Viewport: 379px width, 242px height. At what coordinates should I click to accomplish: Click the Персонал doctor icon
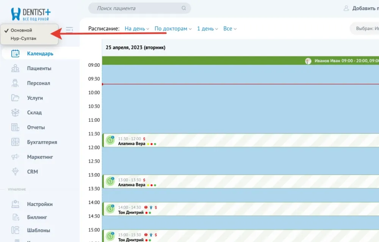click(15, 83)
